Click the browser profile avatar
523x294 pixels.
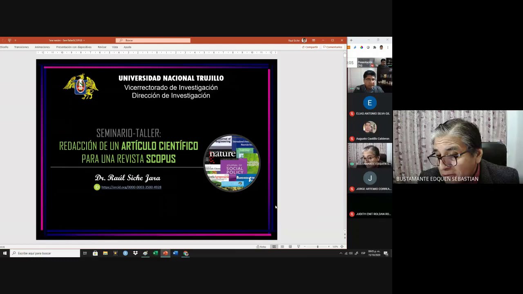coord(381,47)
